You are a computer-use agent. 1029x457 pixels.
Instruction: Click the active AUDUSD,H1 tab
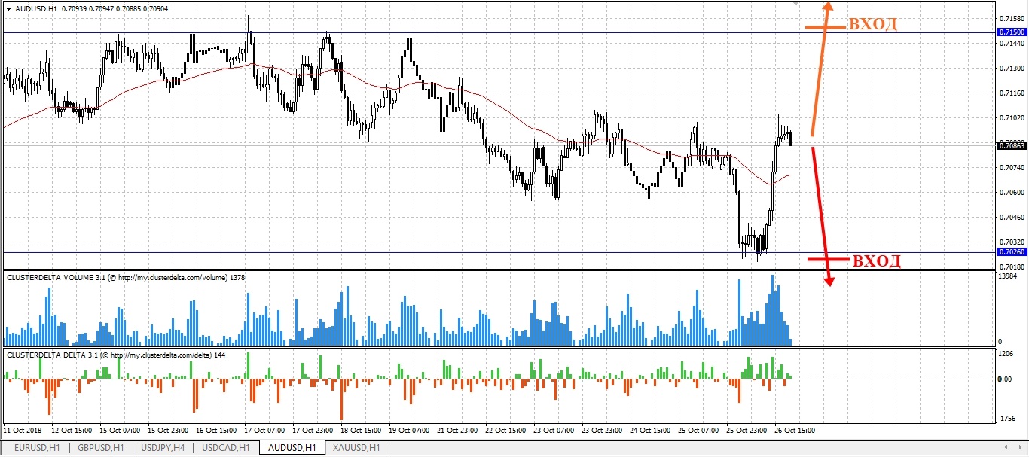292,448
